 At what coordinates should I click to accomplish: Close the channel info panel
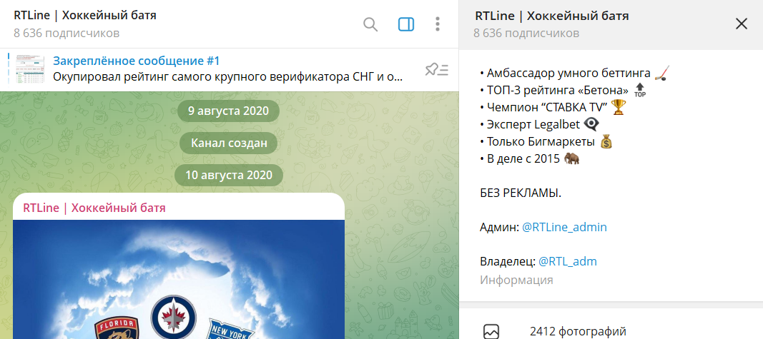[741, 24]
